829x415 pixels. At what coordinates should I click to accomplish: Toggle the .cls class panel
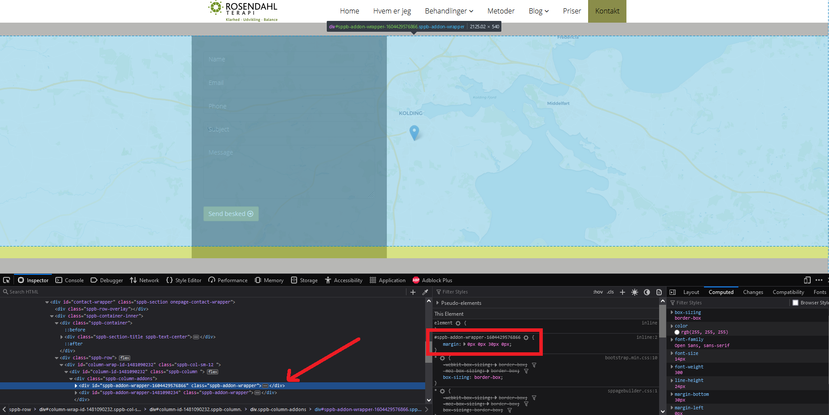pyautogui.click(x=610, y=292)
